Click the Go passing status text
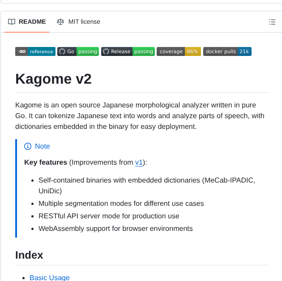 (88, 51)
